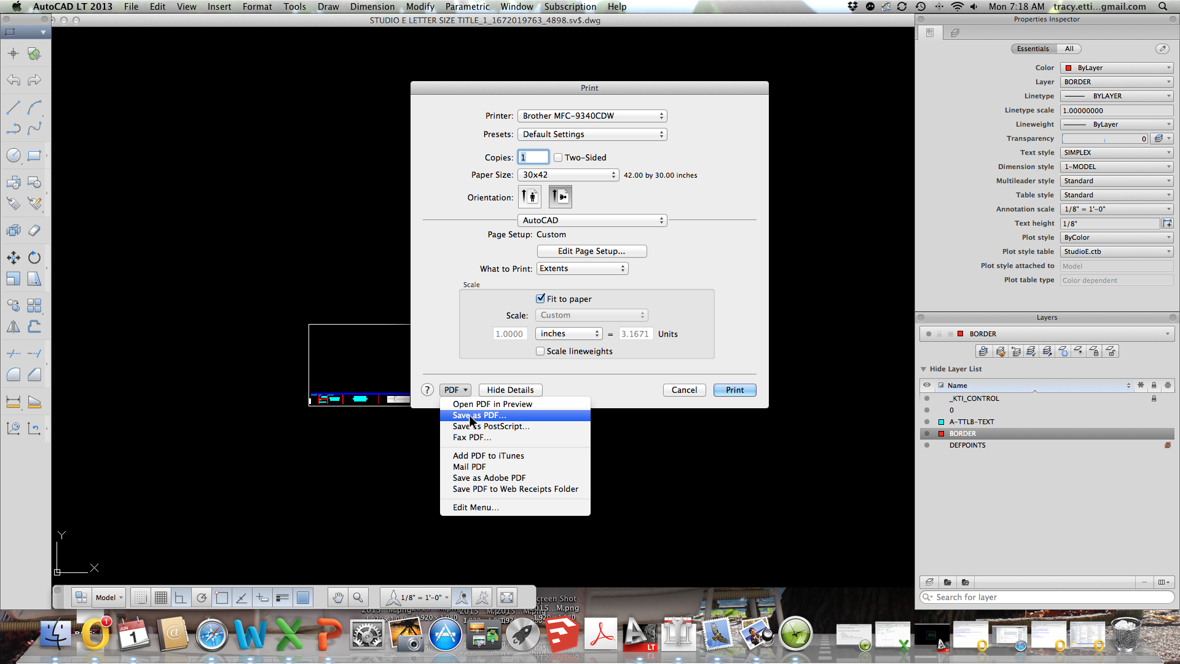Enable Scale lineweights checkbox
Screen dimensions: 1180x664
[540, 351]
